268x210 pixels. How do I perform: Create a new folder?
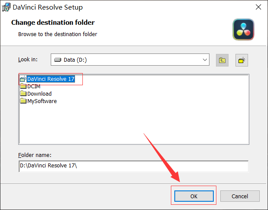pos(242,60)
